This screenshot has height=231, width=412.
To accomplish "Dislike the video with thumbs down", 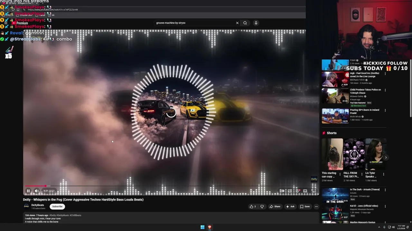I will pyautogui.click(x=262, y=207).
